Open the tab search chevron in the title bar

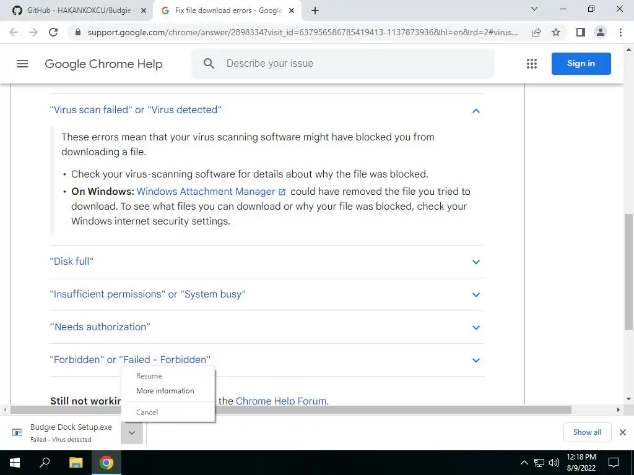pyautogui.click(x=534, y=9)
